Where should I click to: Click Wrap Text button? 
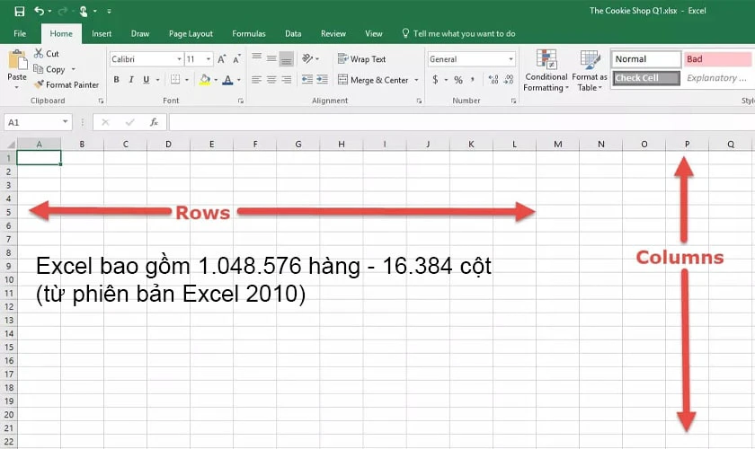[x=361, y=59]
